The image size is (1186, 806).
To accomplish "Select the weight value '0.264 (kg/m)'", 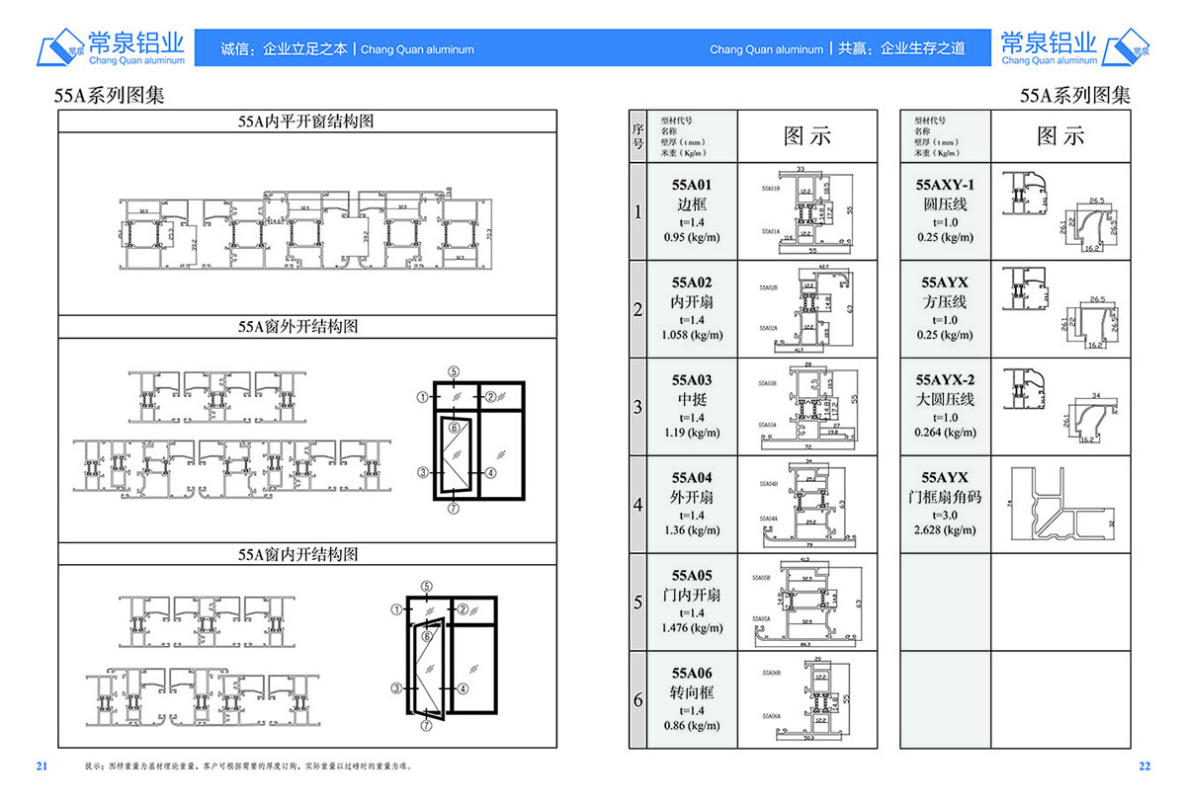I will click(x=945, y=433).
